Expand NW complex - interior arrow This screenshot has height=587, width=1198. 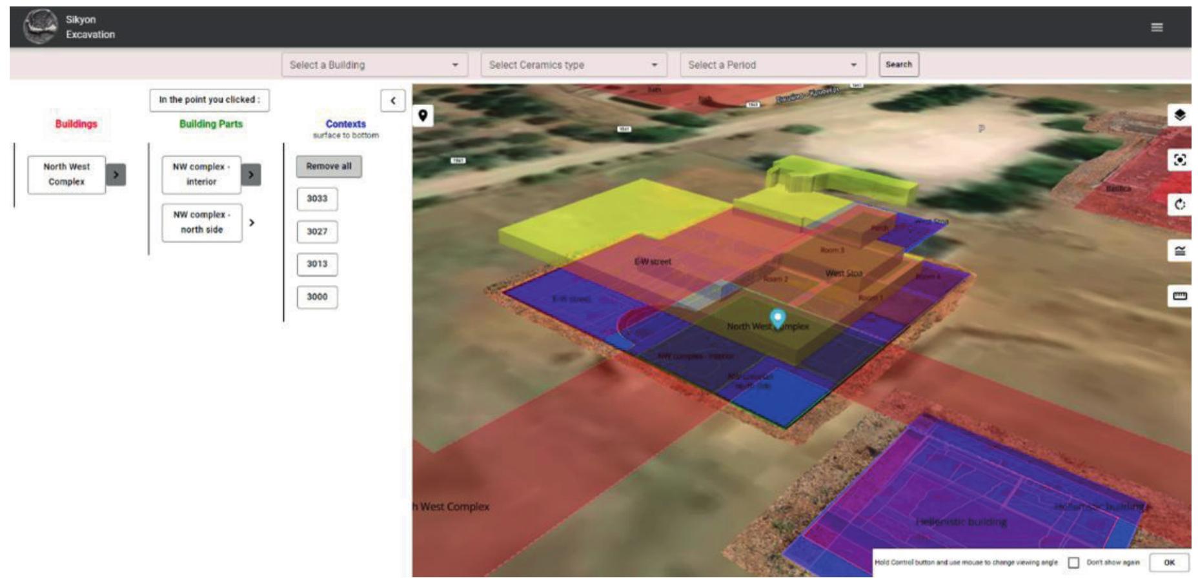point(251,175)
